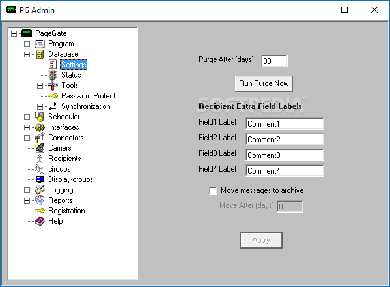The image size is (390, 287).
Task: Select the Interfaces tree label
Action: pos(64,127)
